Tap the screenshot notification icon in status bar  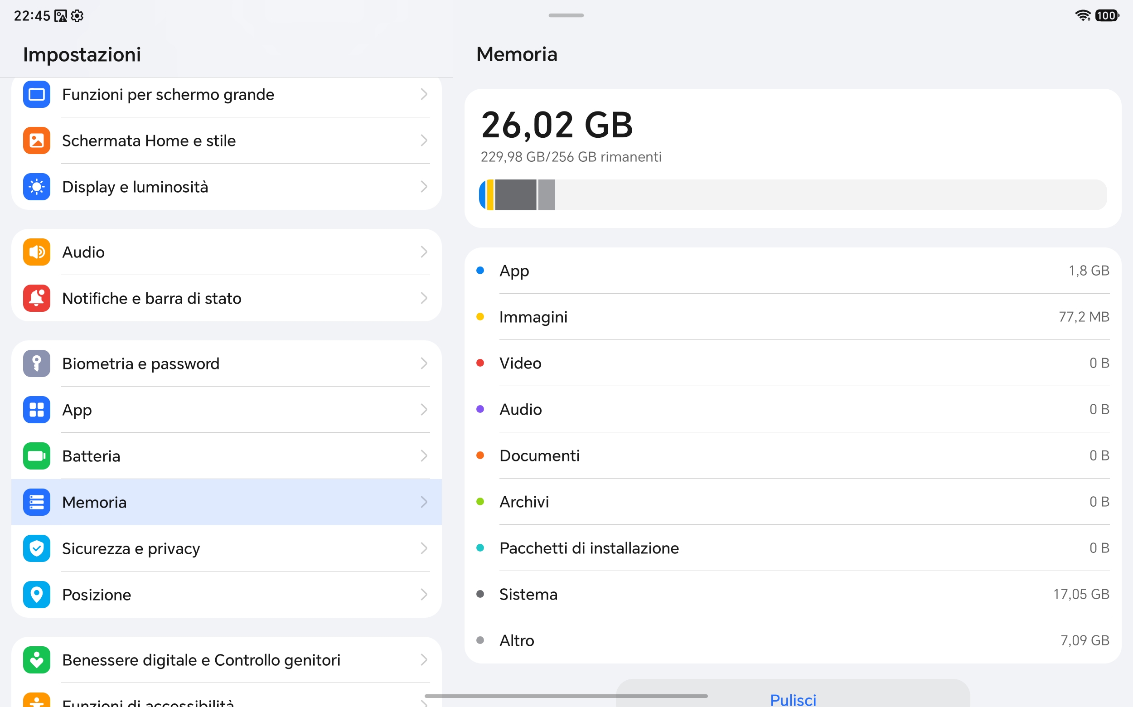(61, 16)
